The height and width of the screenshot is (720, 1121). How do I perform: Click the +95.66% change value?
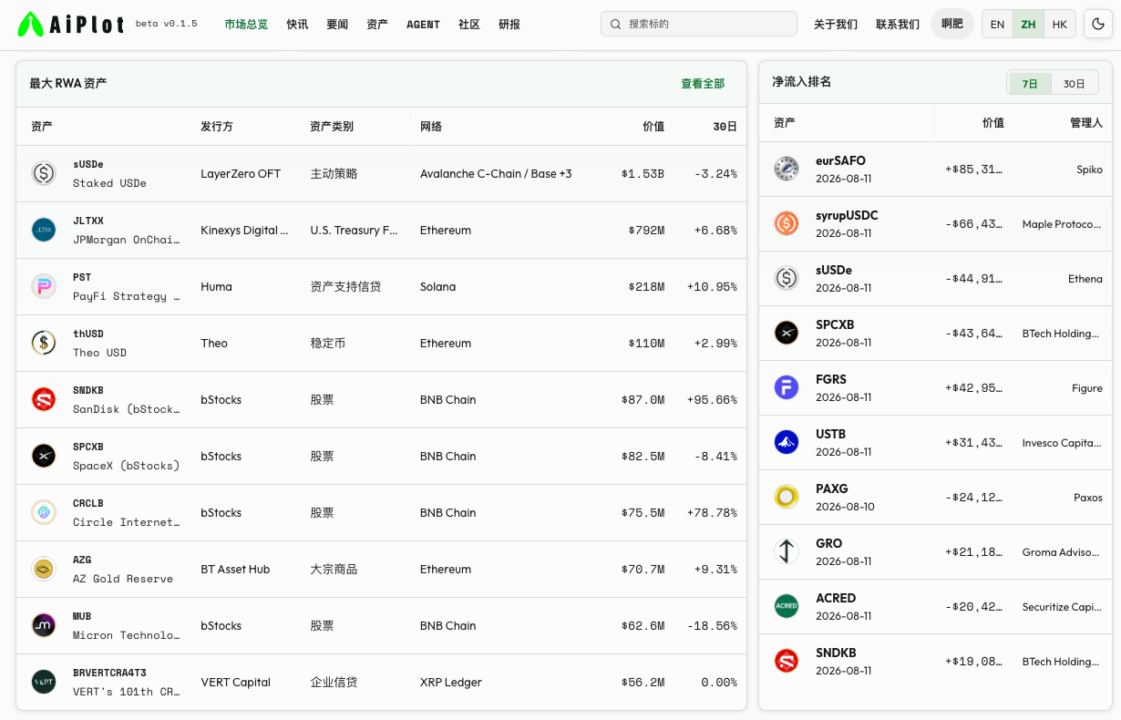(713, 399)
